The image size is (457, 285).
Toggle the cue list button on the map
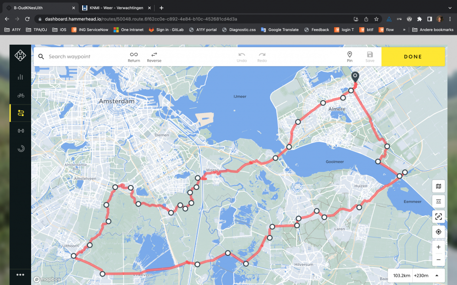pos(439,201)
